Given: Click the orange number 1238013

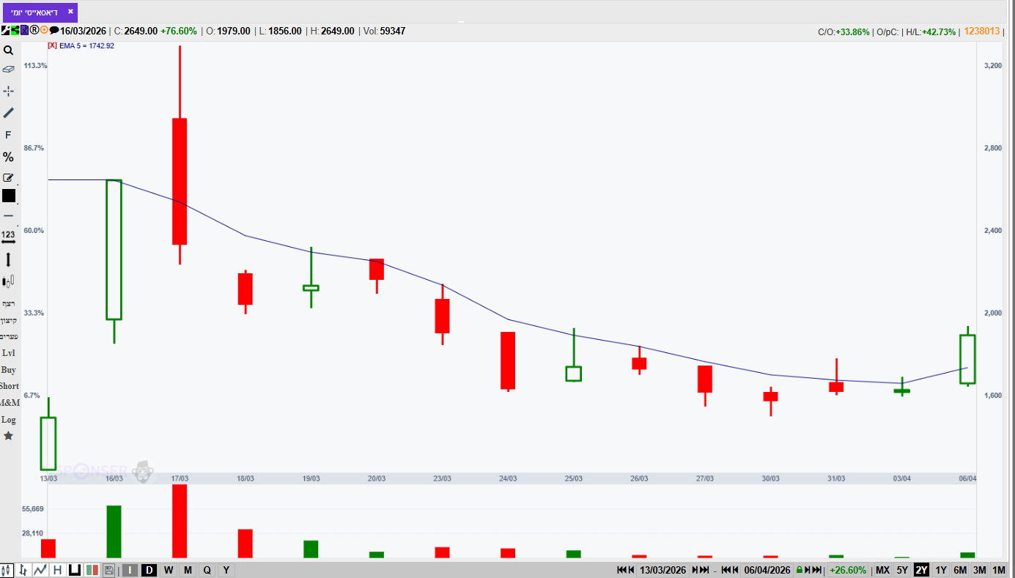Looking at the screenshot, I should (982, 31).
